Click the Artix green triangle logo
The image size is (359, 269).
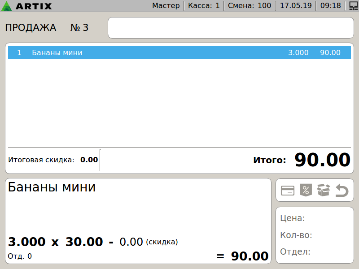pyautogui.click(x=6, y=6)
